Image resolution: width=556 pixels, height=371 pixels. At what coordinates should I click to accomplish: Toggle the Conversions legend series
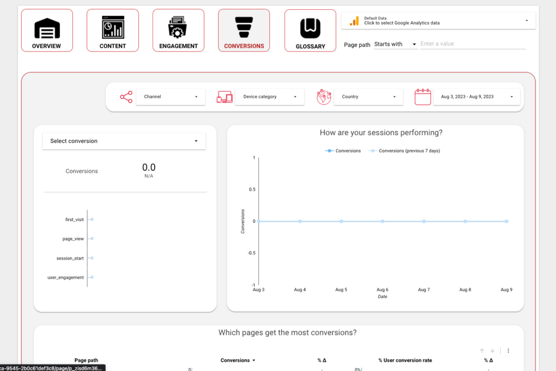click(x=343, y=151)
